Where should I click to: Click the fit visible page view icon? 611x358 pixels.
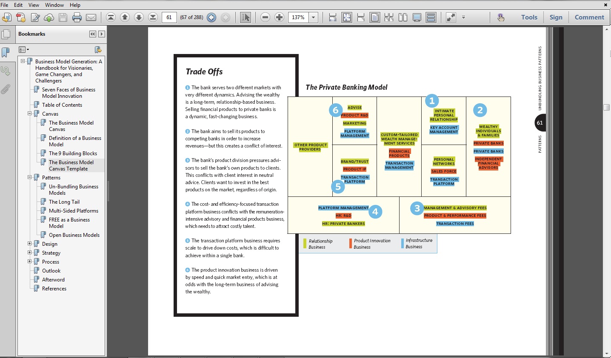pos(361,17)
